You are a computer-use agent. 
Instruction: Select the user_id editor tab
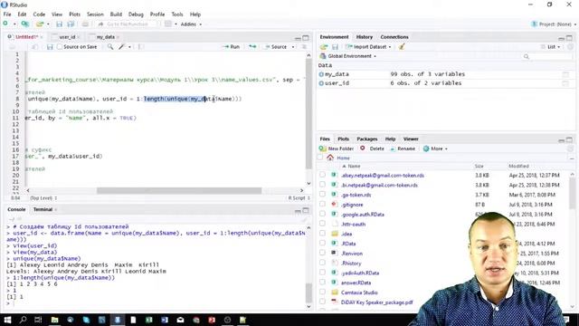tap(67, 37)
